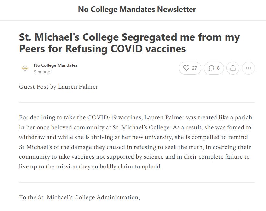Viewport: 266px width, 211px height.
Task: Click the salutation line to the College Administration
Action: coord(79,197)
